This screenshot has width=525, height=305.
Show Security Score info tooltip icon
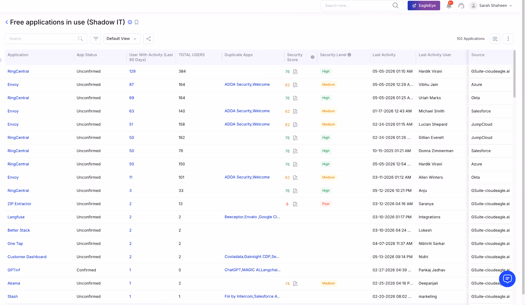point(312,57)
